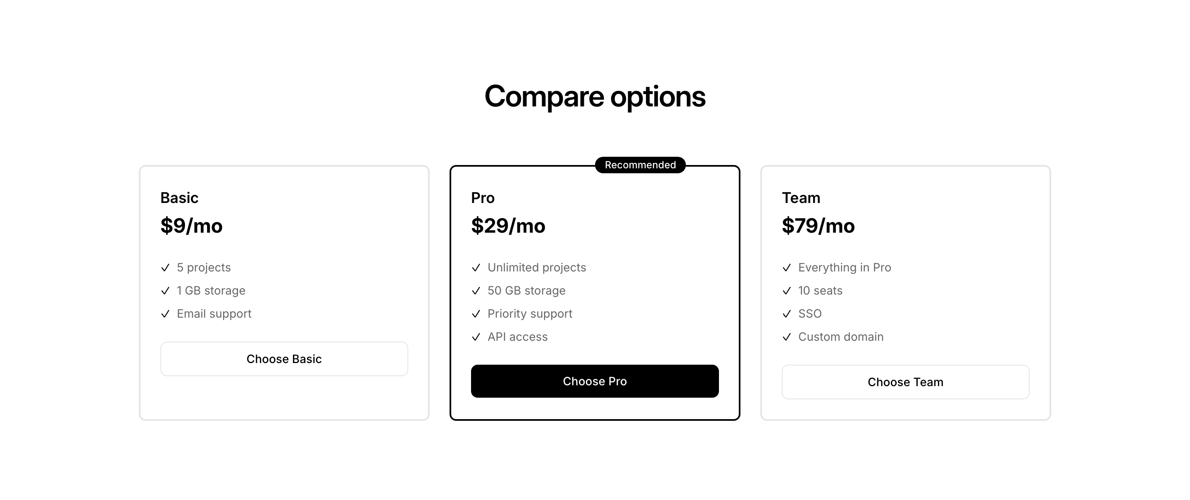This screenshot has height=500, width=1190.
Task: Click checkmark beside API access
Action: (476, 337)
